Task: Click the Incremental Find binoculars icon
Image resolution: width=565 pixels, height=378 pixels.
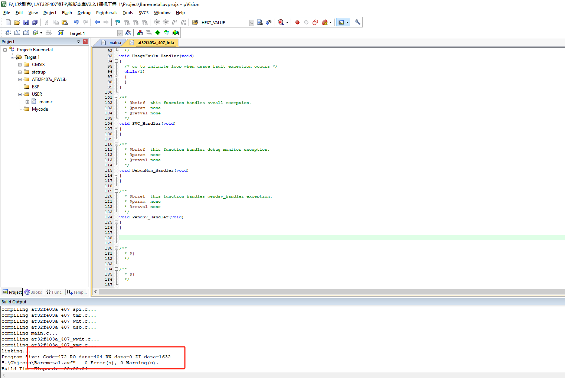Action: click(x=269, y=22)
